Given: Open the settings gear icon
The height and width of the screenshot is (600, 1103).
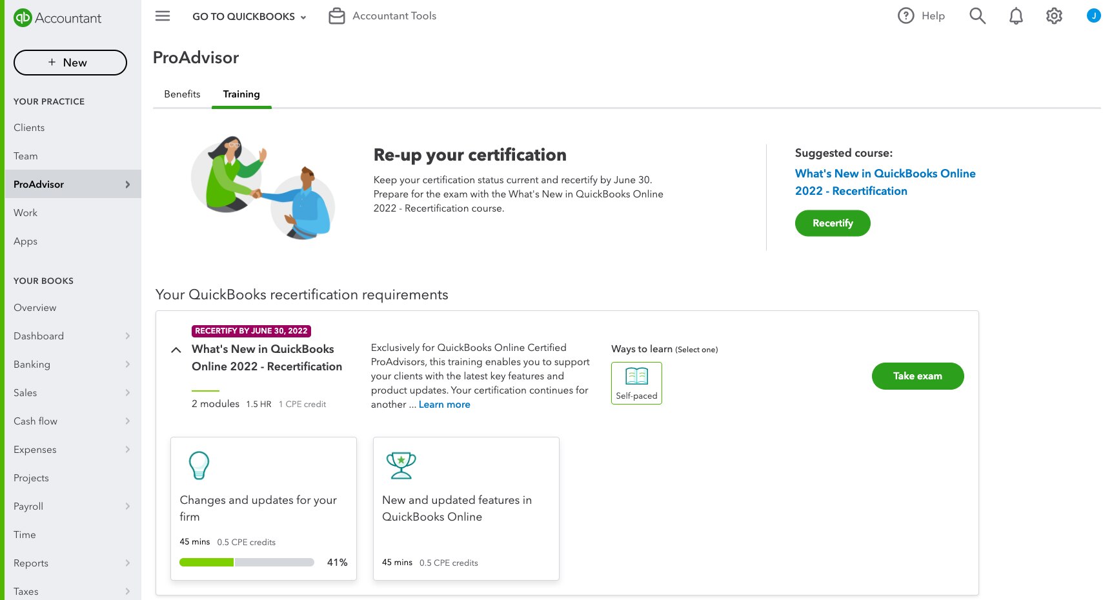Looking at the screenshot, I should point(1054,15).
